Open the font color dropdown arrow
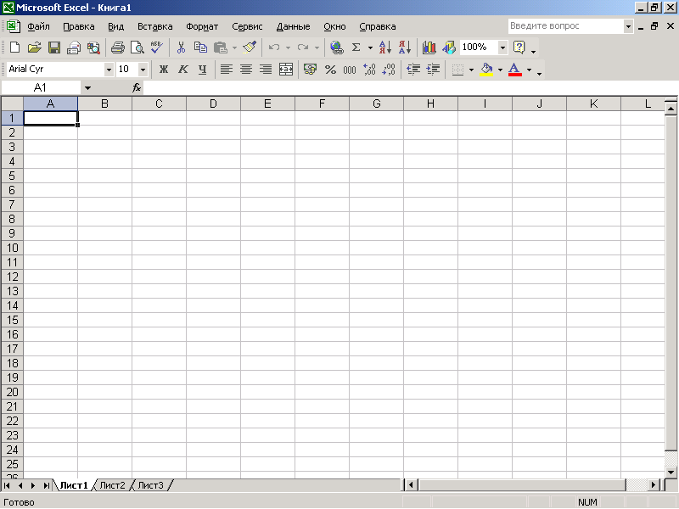This screenshot has width=679, height=509. tap(529, 70)
